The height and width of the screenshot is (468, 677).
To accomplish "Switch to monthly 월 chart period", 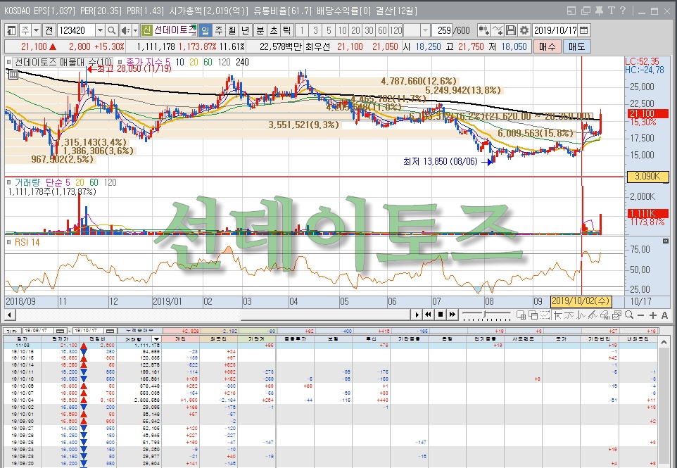I will point(232,30).
